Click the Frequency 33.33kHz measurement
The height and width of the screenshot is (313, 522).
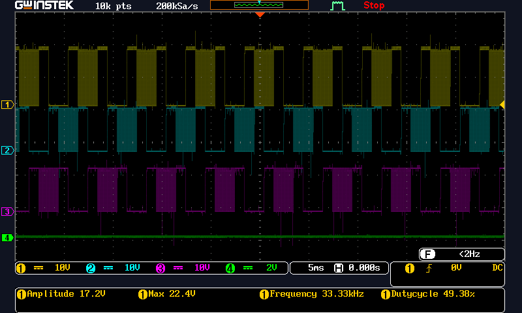[x=316, y=293]
